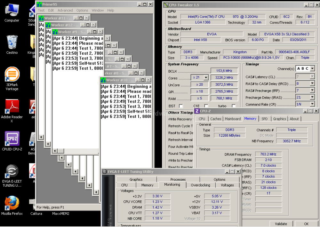Click the EVGA E-LEET title bar icon
Image resolution: width=320 pixels, height=227 pixels.
click(x=105, y=172)
